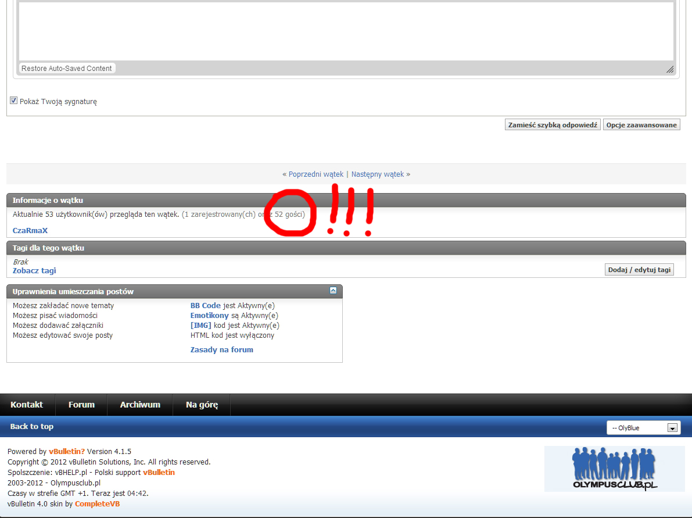Open the OlyBlue style dropdown
Screen dimensions: 692x518
[643, 428]
